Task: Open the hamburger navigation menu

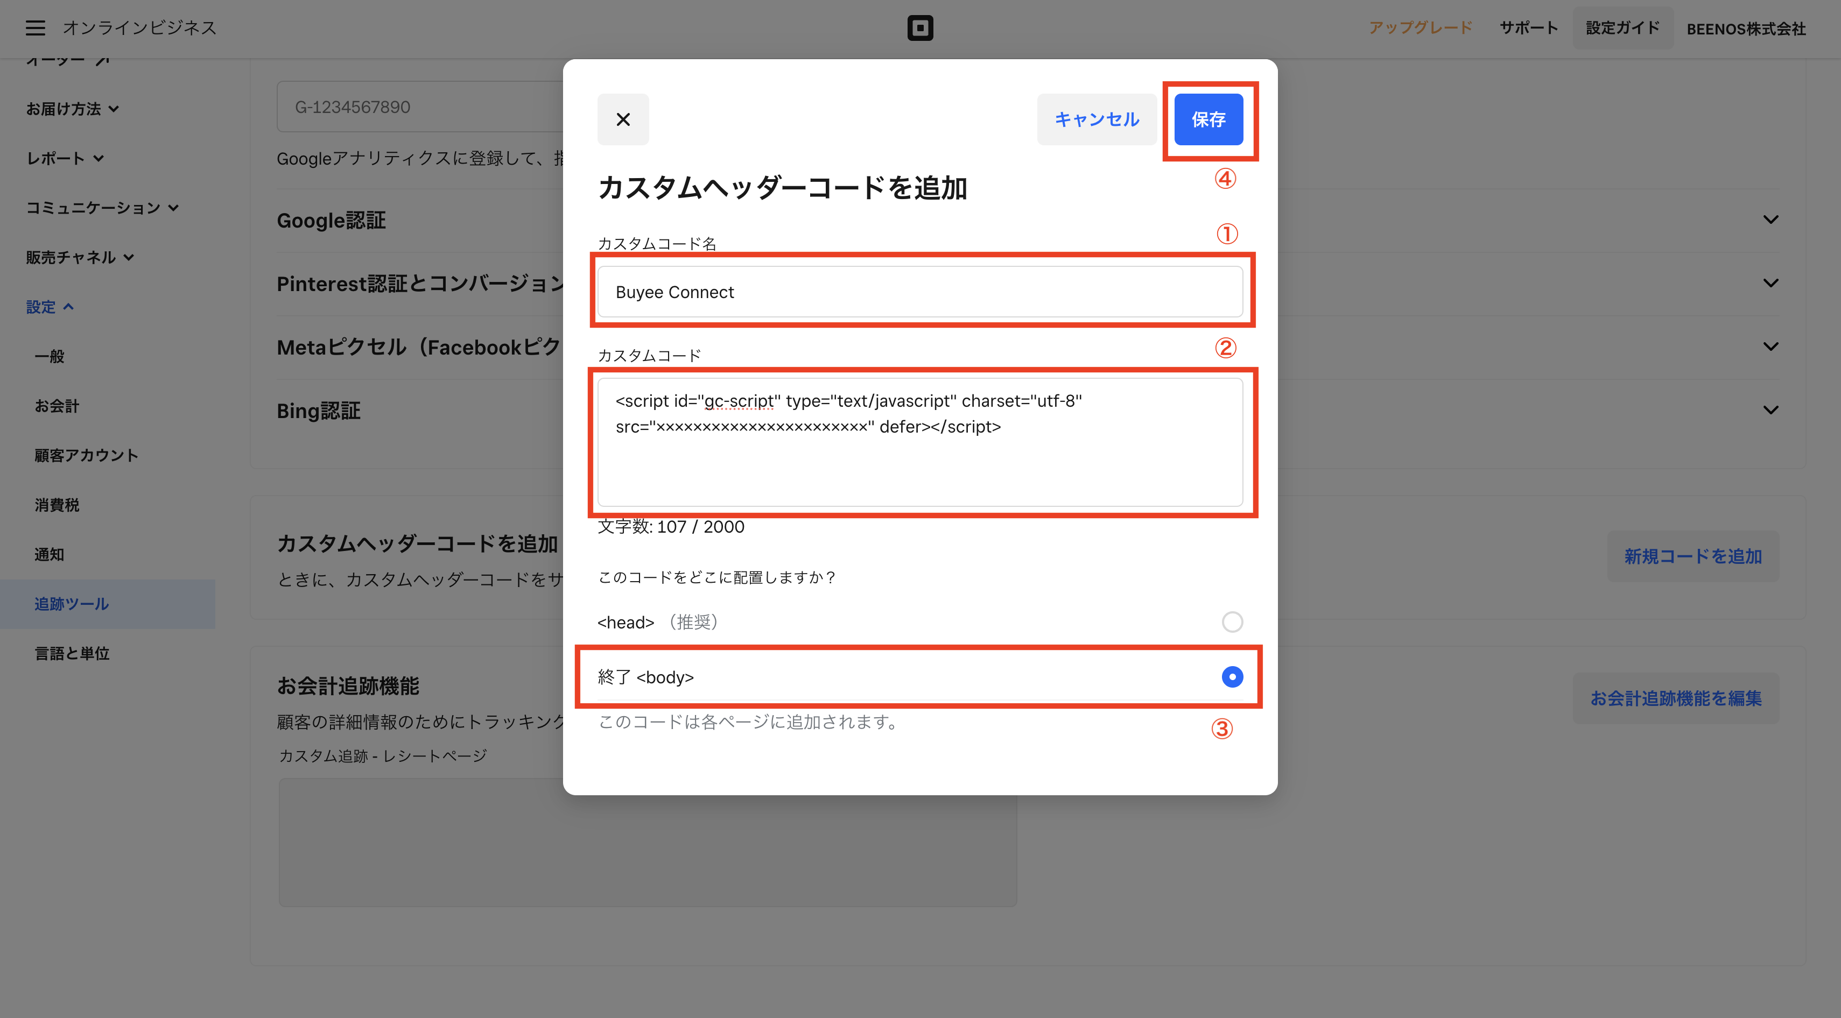Action: (x=35, y=28)
